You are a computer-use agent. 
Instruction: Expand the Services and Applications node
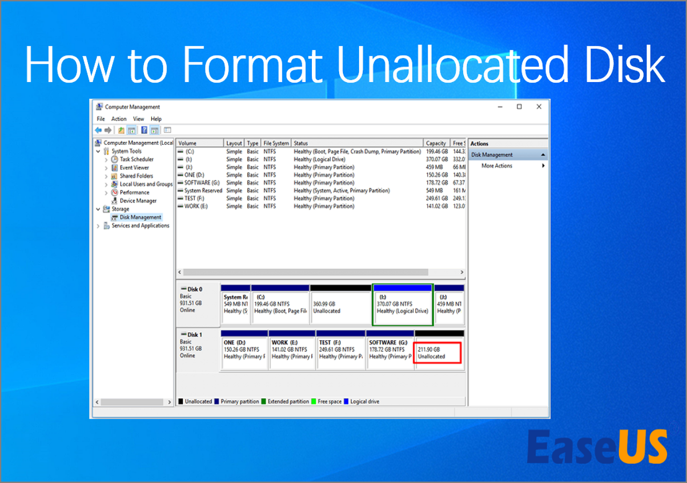pos(98,225)
